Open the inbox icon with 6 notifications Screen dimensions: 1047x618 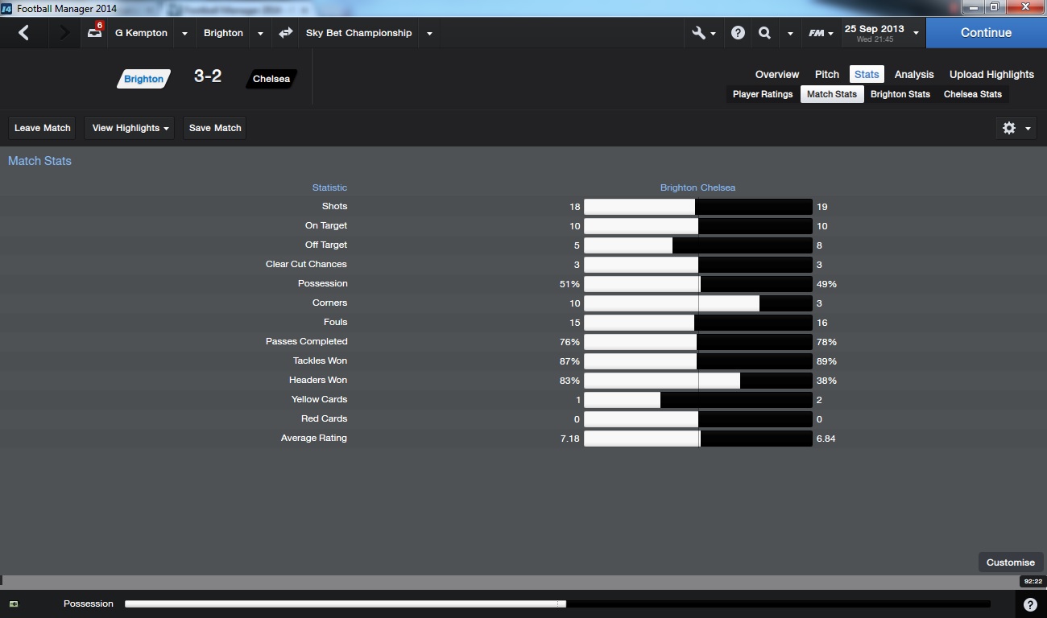pyautogui.click(x=95, y=31)
